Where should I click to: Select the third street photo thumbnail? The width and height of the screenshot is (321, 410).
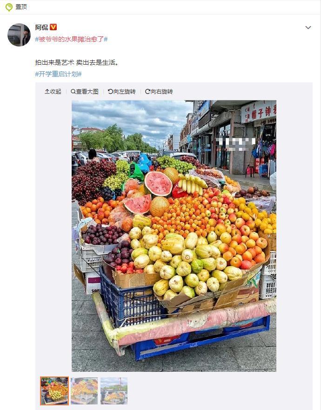click(x=114, y=391)
